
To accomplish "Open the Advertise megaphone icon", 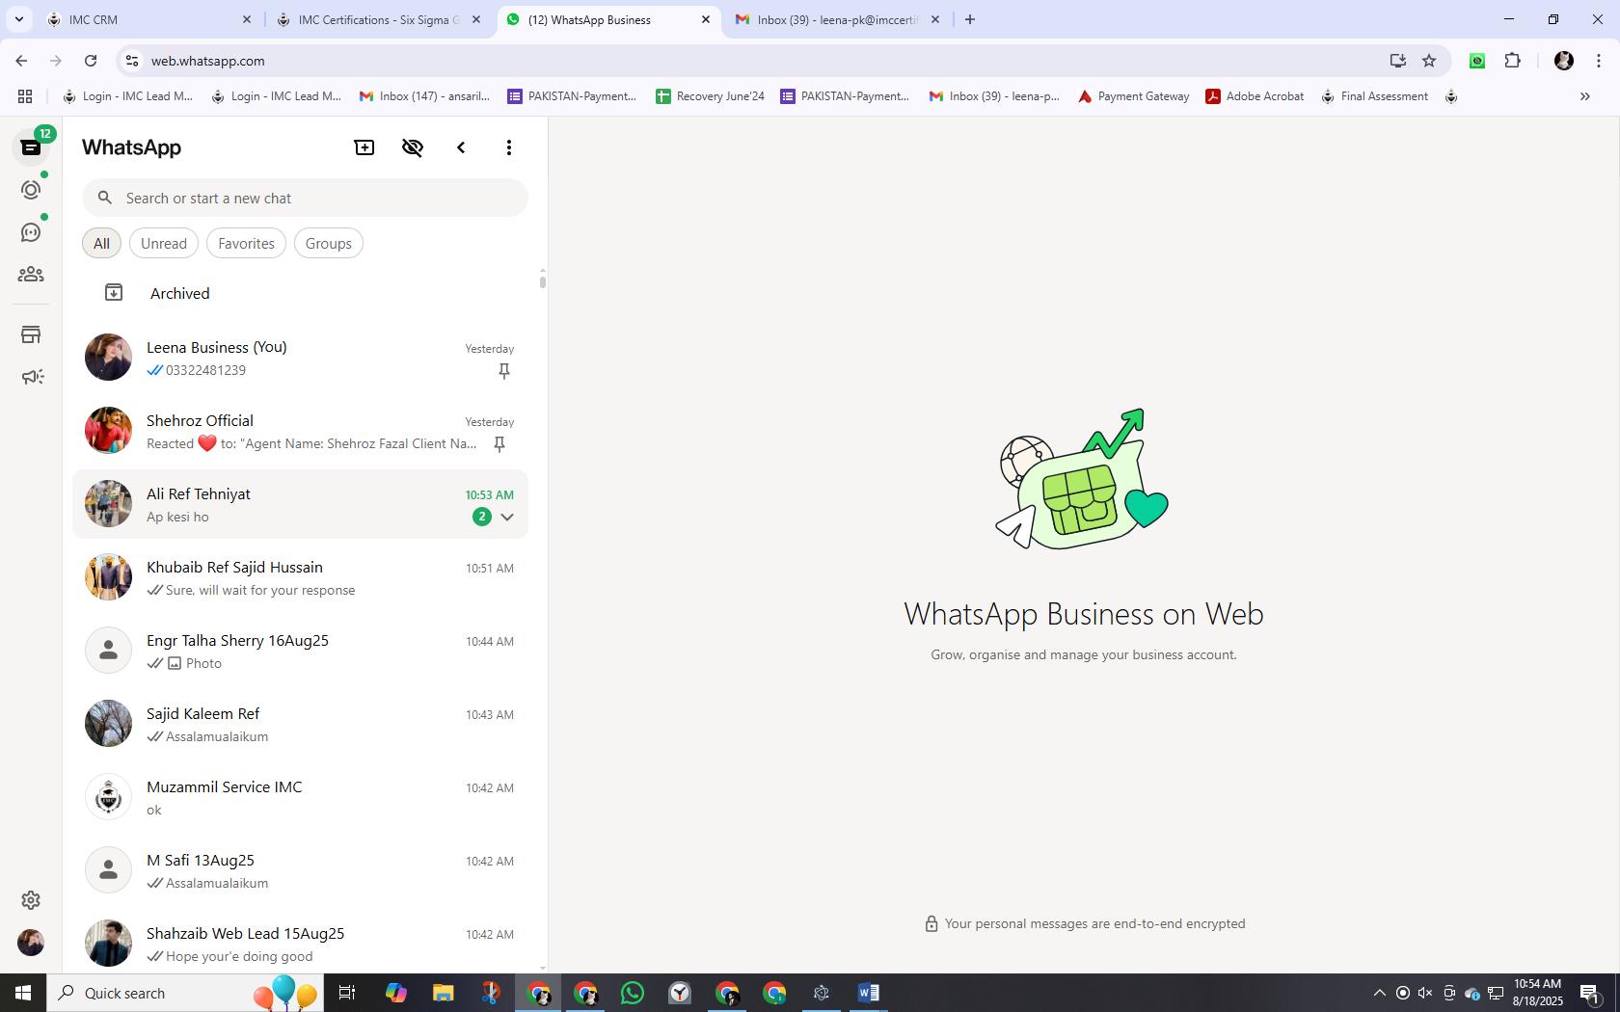I will [x=31, y=377].
